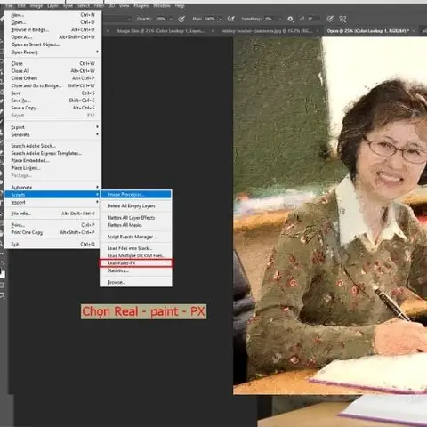This screenshot has height=427, width=427.
Task: Choose Print One Copy
Action: point(53,232)
